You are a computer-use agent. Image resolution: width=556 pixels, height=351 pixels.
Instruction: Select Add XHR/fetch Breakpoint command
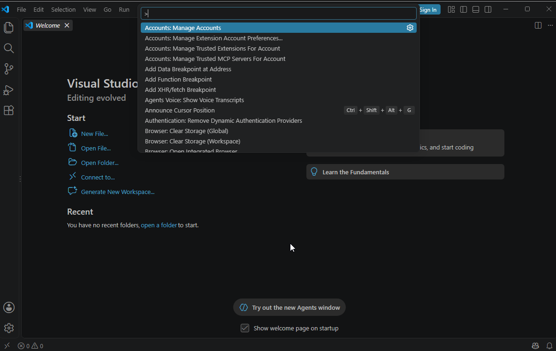[279, 90]
